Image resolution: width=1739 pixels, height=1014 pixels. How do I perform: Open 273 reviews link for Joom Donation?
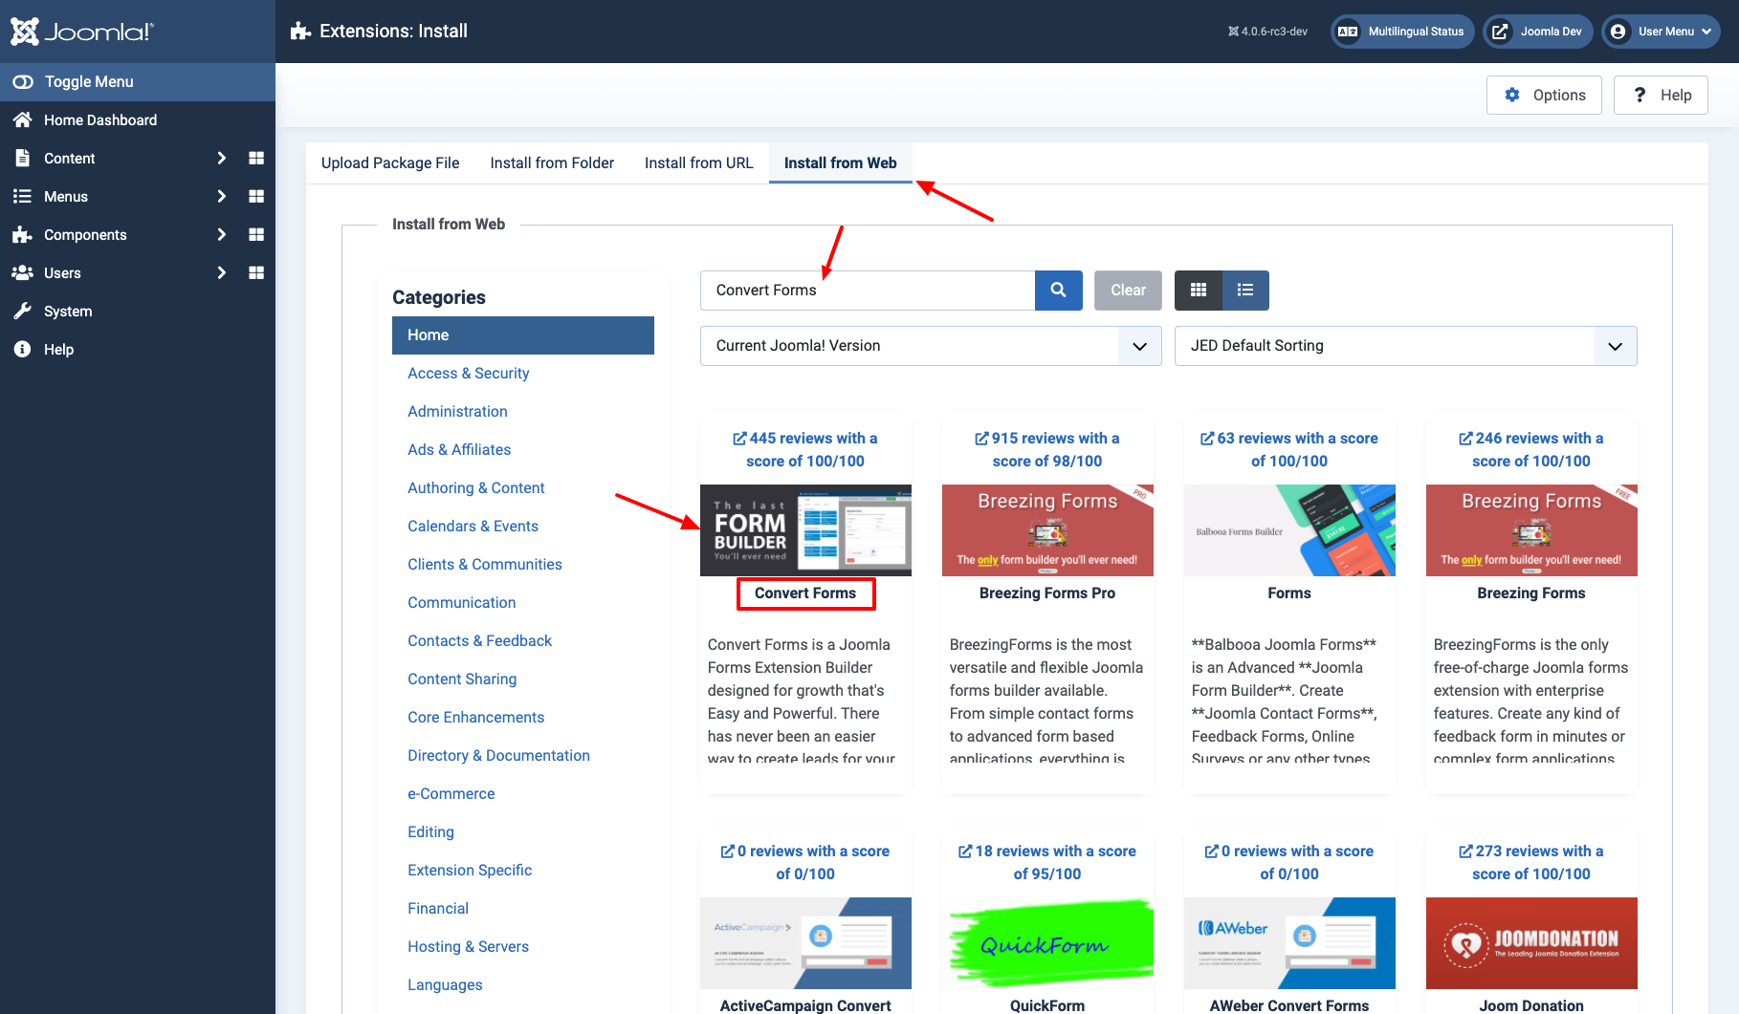(1531, 863)
